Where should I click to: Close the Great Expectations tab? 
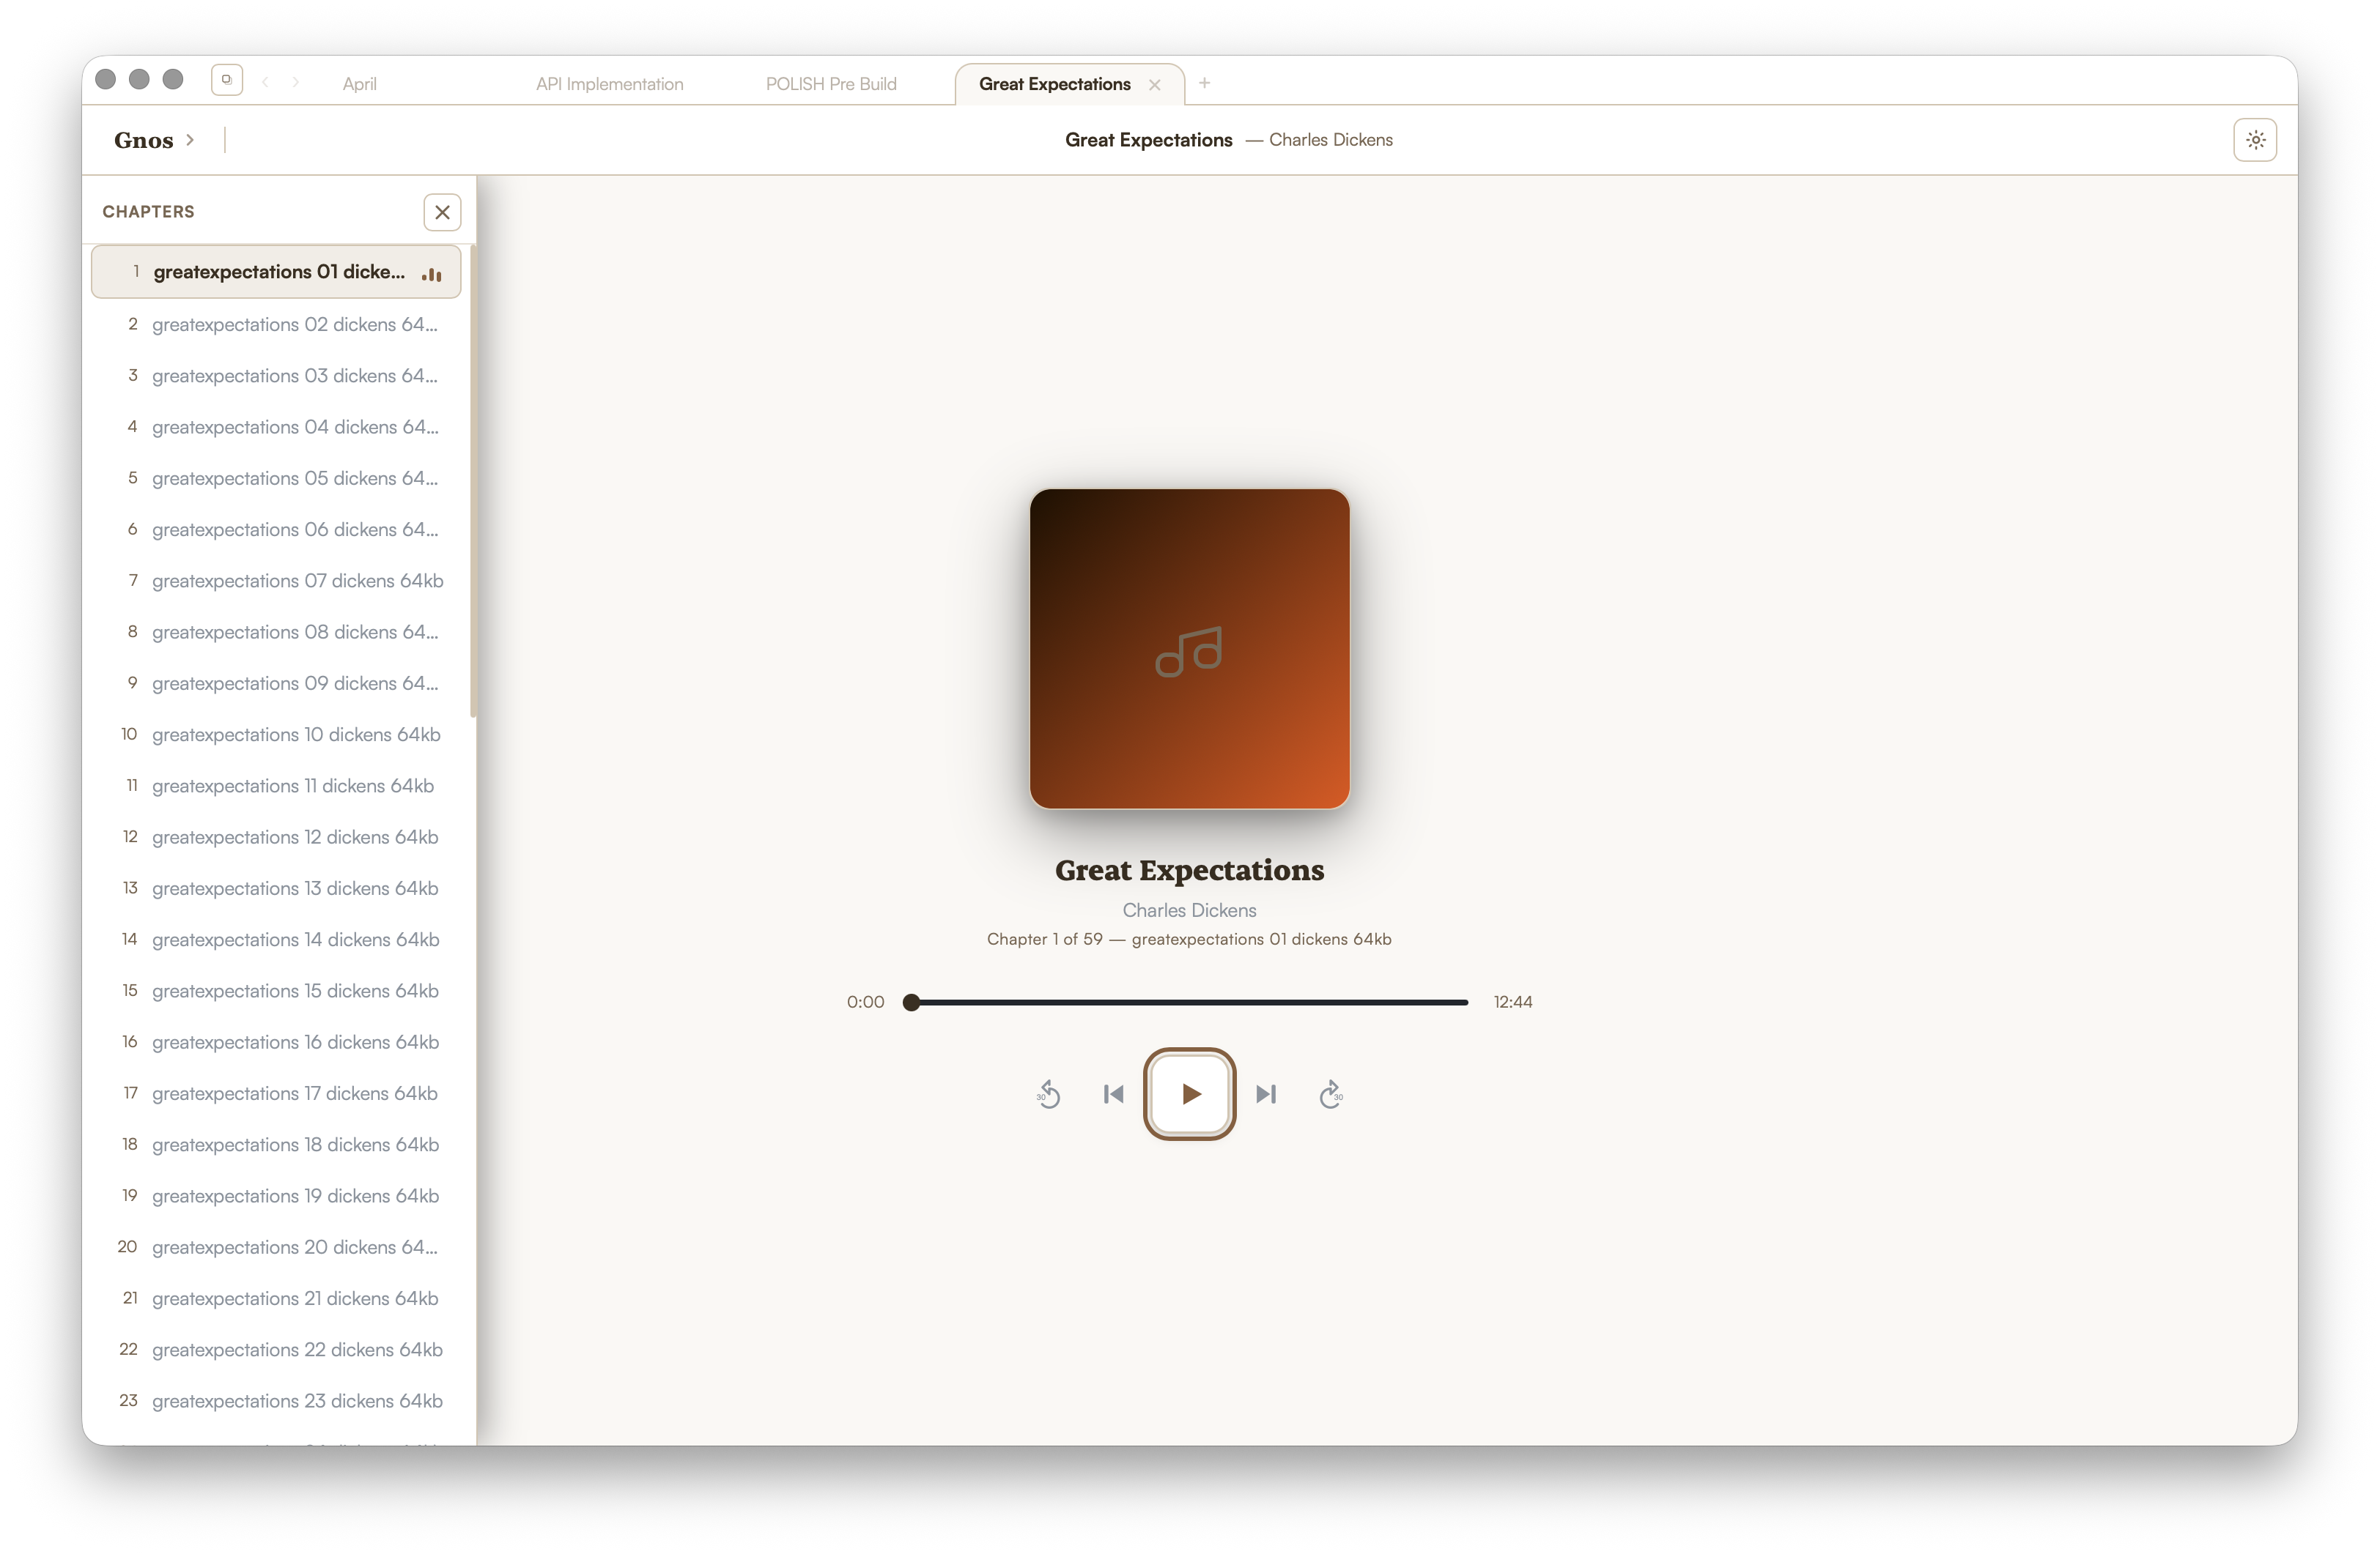pyautogui.click(x=1155, y=85)
